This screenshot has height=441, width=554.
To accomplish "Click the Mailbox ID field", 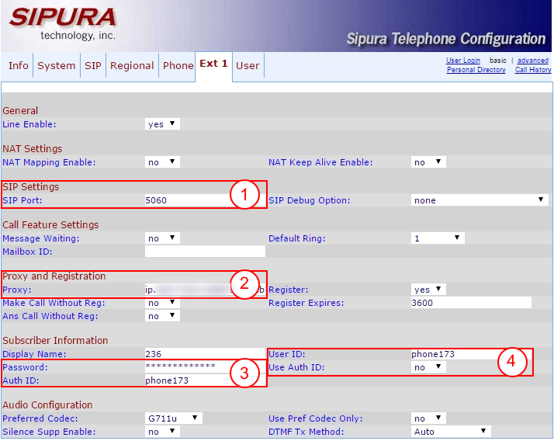I will pyautogui.click(x=205, y=252).
